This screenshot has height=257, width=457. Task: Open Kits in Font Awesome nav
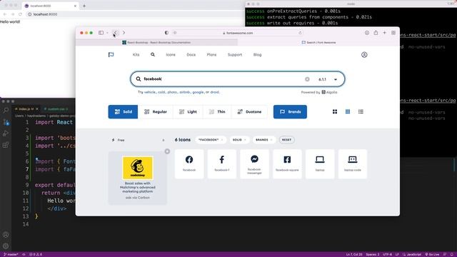point(136,55)
